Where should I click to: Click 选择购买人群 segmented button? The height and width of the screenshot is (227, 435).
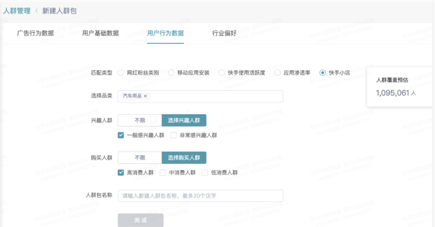coord(184,158)
